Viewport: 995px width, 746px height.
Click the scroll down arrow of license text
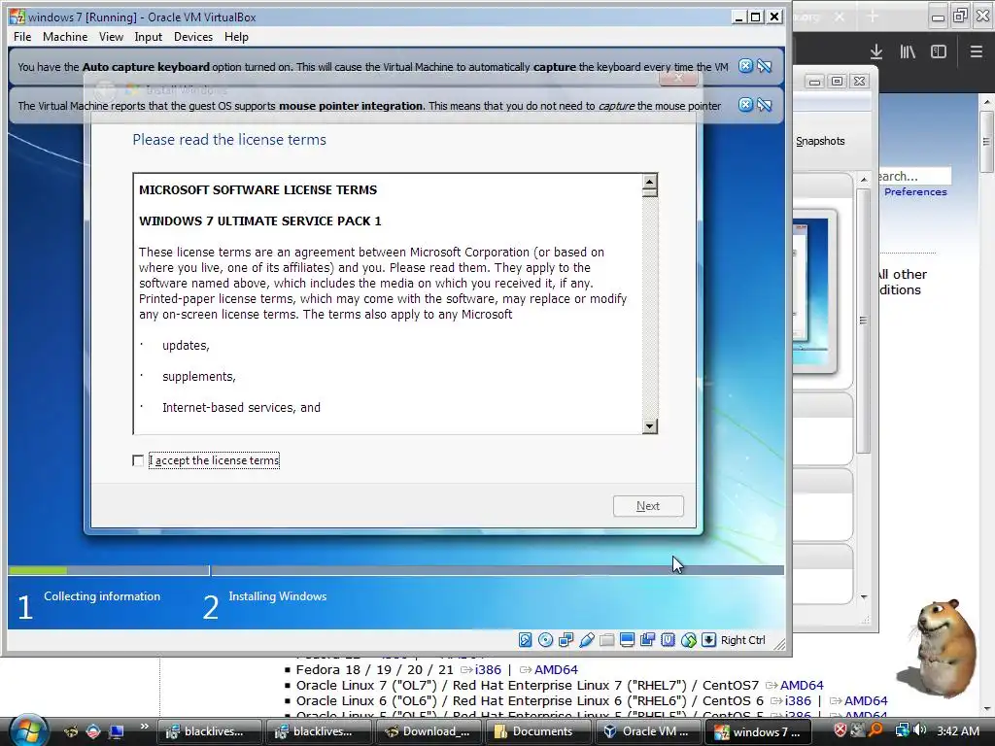(x=649, y=425)
